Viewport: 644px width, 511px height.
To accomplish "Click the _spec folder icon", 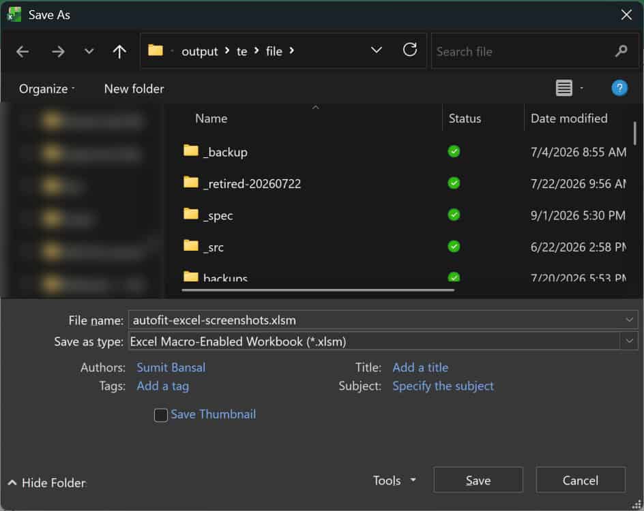I will click(x=190, y=214).
